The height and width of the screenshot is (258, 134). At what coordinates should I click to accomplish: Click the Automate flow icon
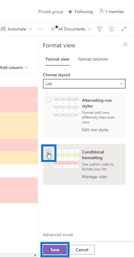(x=3, y=29)
